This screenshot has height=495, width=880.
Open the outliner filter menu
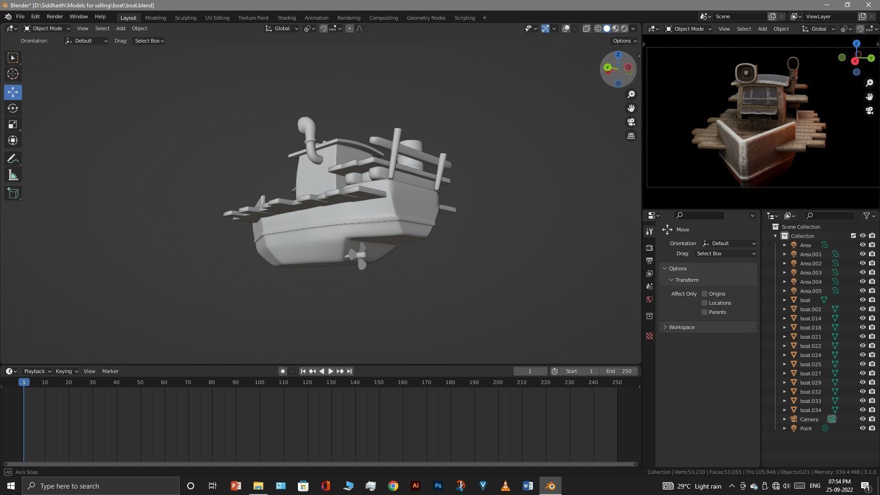point(869,216)
